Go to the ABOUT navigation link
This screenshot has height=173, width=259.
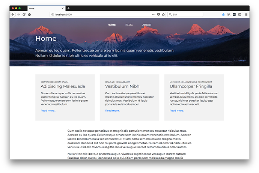pyautogui.click(x=147, y=25)
